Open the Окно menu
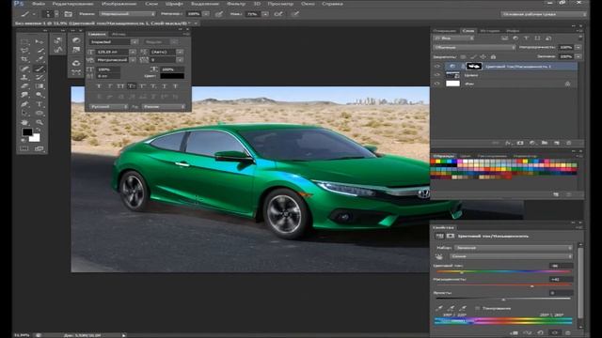The height and width of the screenshot is (338, 602). coord(308,4)
